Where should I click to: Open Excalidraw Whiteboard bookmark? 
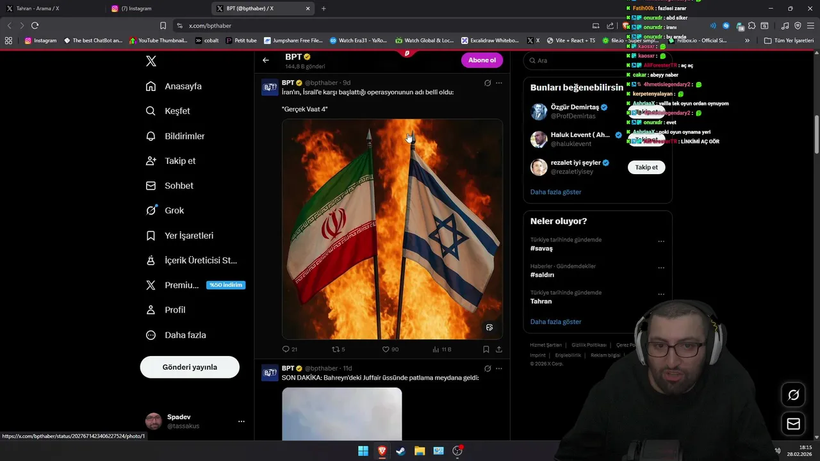(490, 40)
